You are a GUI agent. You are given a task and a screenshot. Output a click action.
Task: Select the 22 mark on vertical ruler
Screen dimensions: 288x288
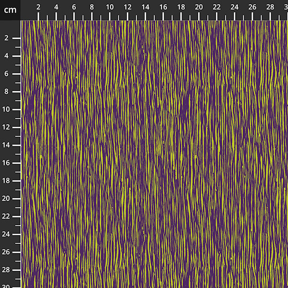point(7,216)
